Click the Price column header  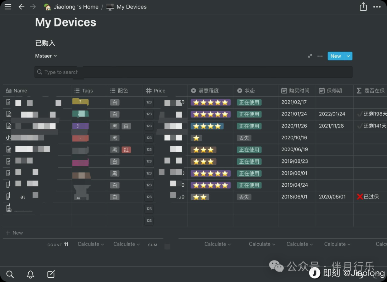[165, 91]
